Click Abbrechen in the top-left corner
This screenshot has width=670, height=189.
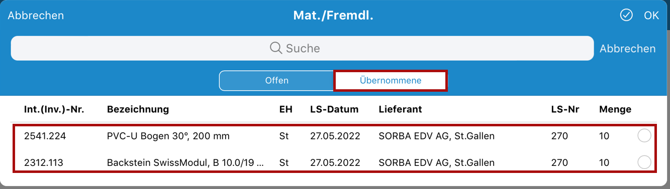click(x=36, y=16)
